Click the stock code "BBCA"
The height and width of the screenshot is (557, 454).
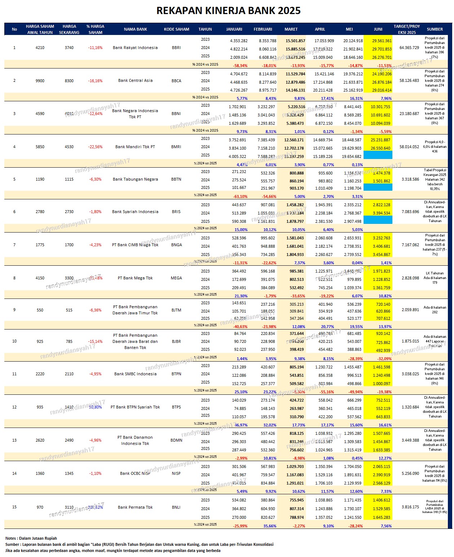(x=176, y=81)
